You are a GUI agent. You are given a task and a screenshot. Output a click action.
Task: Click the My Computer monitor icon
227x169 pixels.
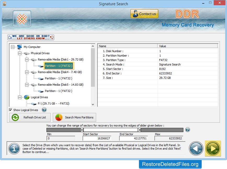point(19,47)
